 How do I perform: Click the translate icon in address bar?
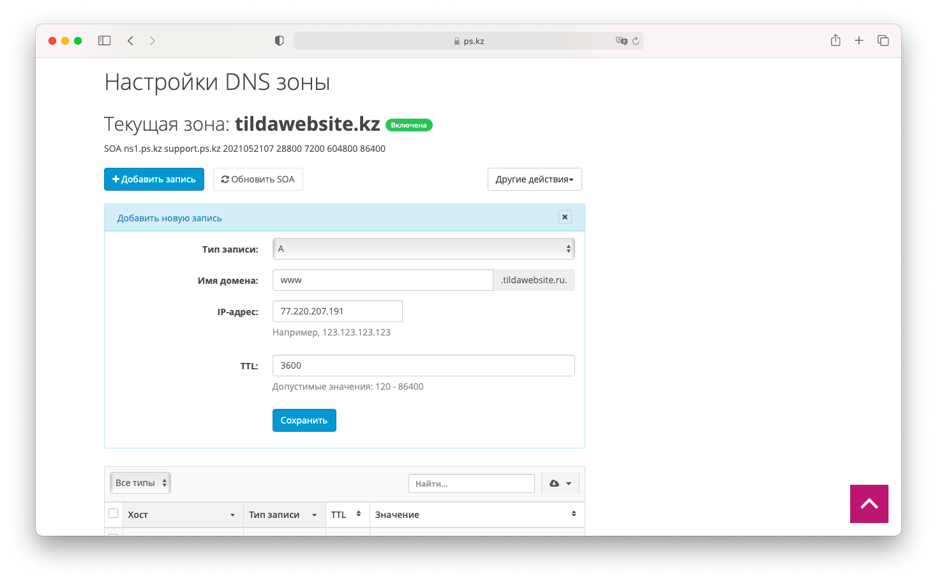pyautogui.click(x=621, y=41)
